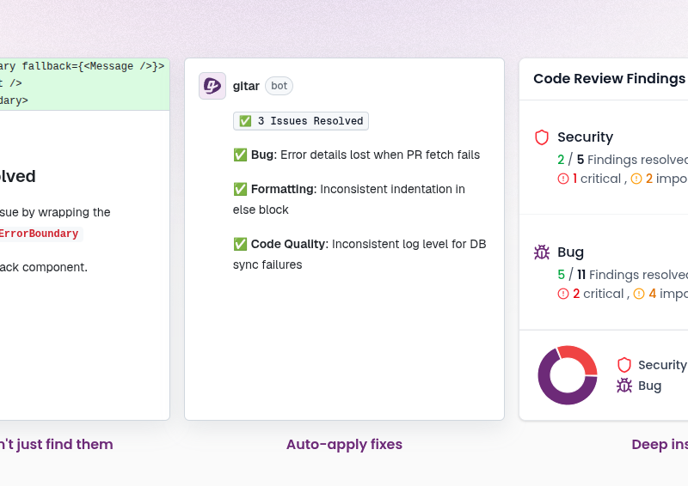Click the gitar username

pos(246,86)
